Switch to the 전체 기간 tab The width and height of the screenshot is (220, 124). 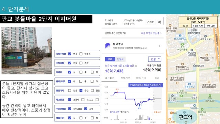pyautogui.click(x=125, y=78)
